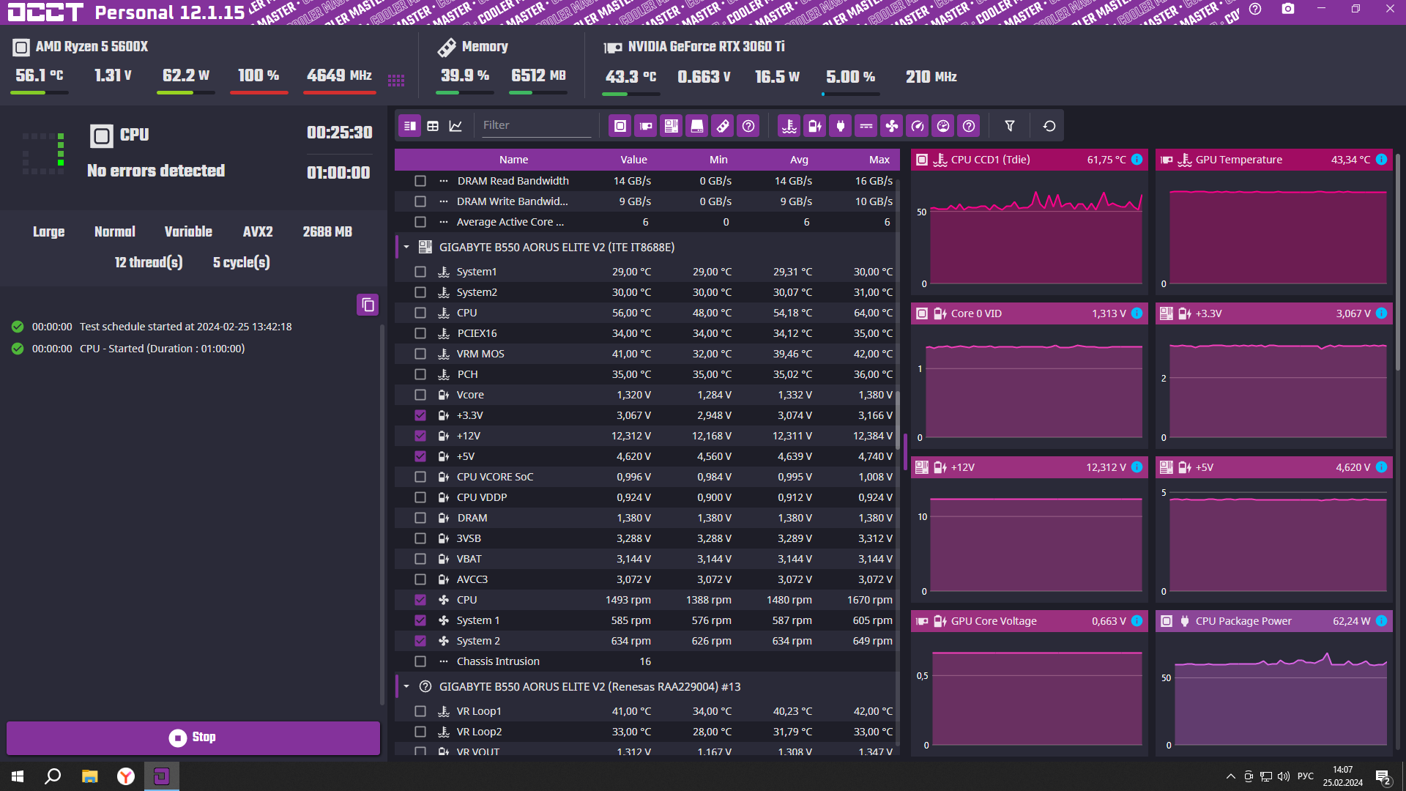Toggle the memory module sensor filter
1406x791 pixels.
click(723, 126)
